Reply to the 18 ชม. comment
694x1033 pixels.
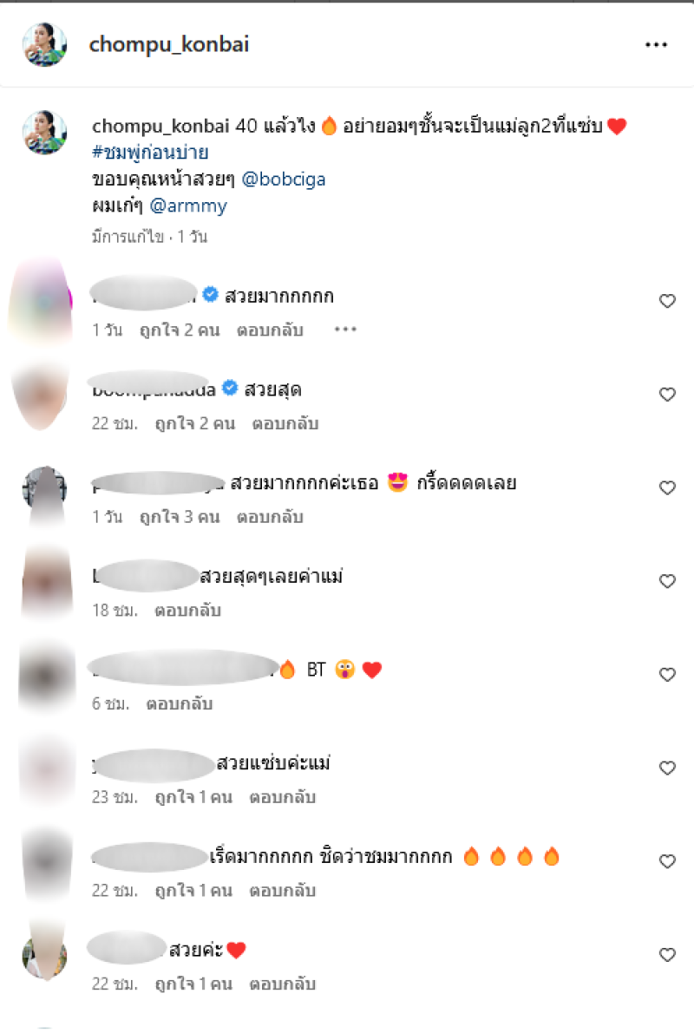coord(188,611)
